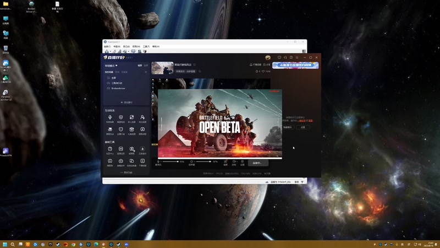Click the colorful promo banner at top right
The image size is (440, 248).
pos(295,65)
